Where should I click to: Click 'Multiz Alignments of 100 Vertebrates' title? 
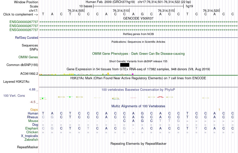pos(138,106)
